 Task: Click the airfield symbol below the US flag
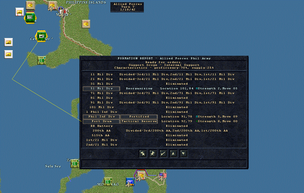click(161, 179)
